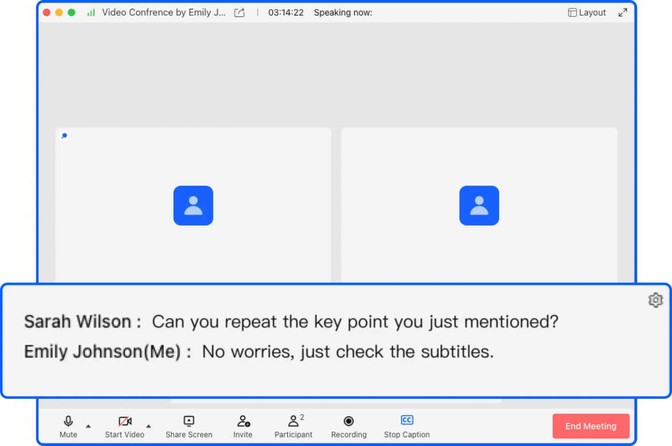Click the meeting title Video Confrence by Emily
This screenshot has width=672, height=446.
(164, 13)
